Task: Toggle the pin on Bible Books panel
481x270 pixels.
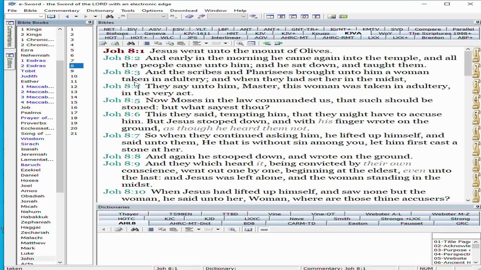Action: 89,22
